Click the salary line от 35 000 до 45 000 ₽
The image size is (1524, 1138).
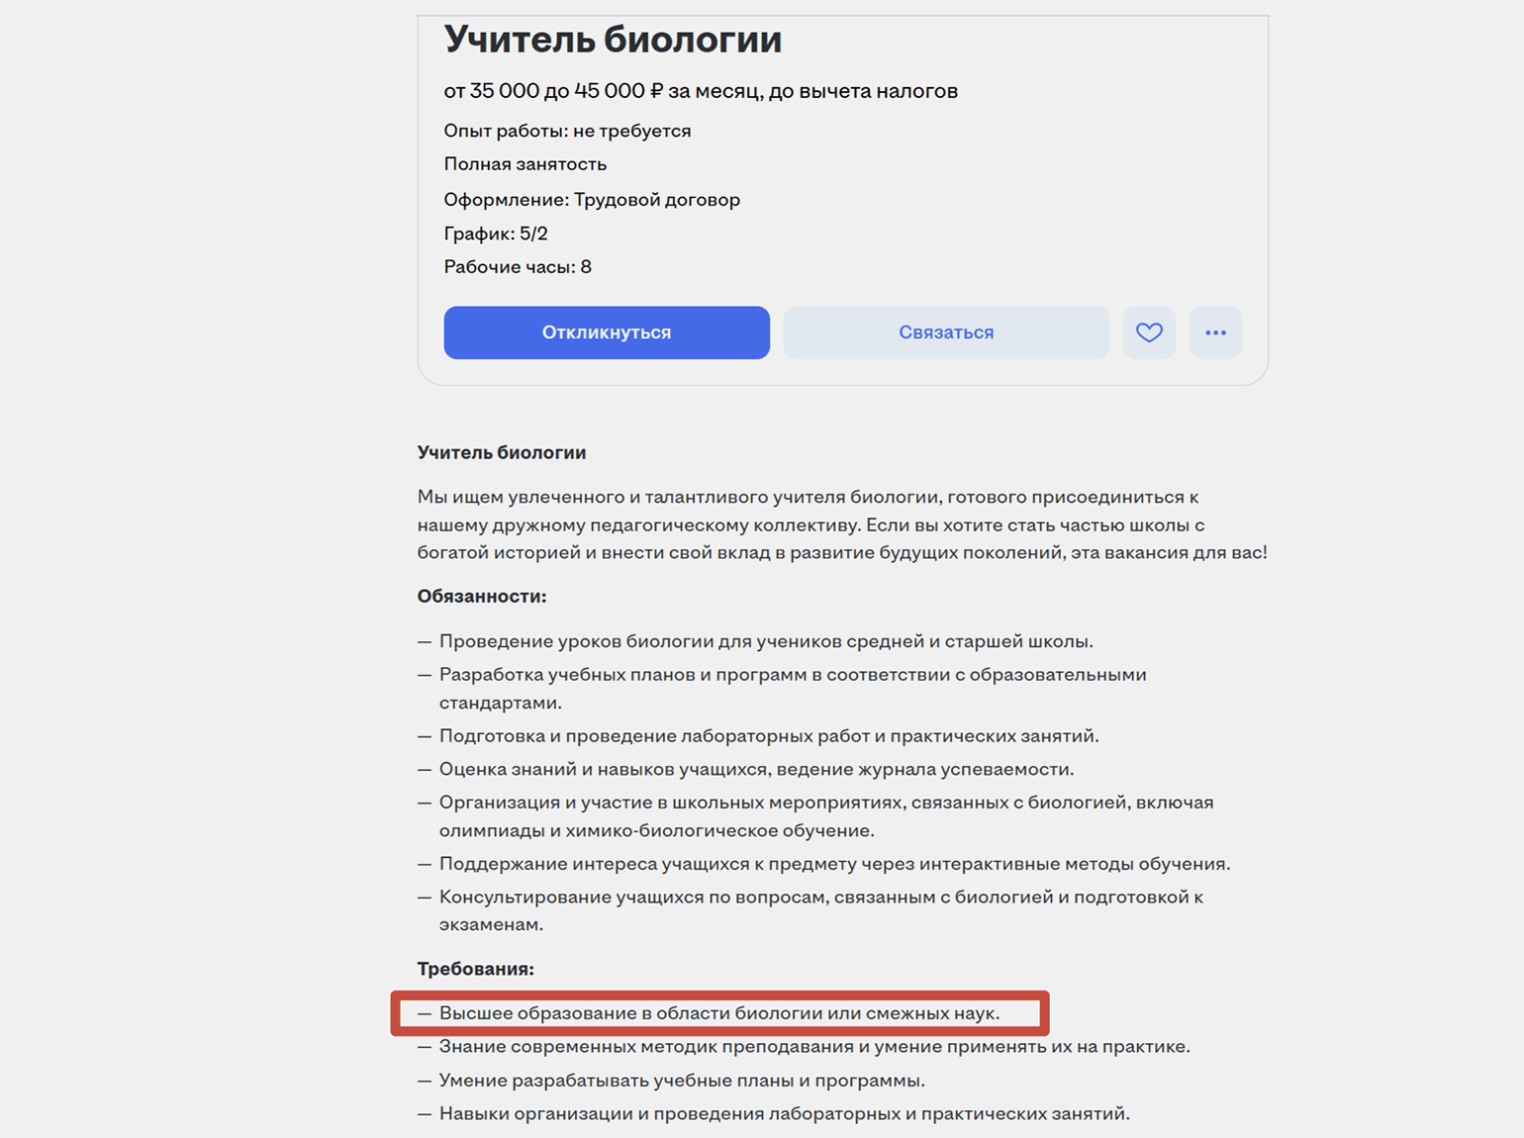coord(700,91)
